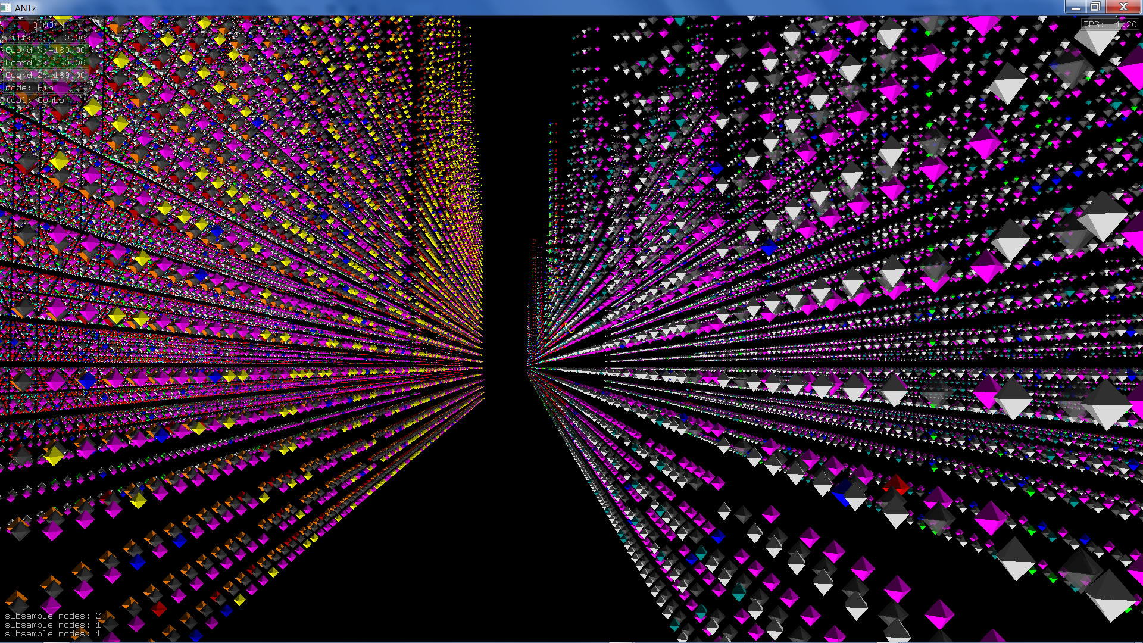
Task: Click the FPS counter display
Action: (x=1110, y=24)
